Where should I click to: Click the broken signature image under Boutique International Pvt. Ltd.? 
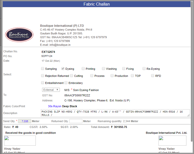pos(172,141)
